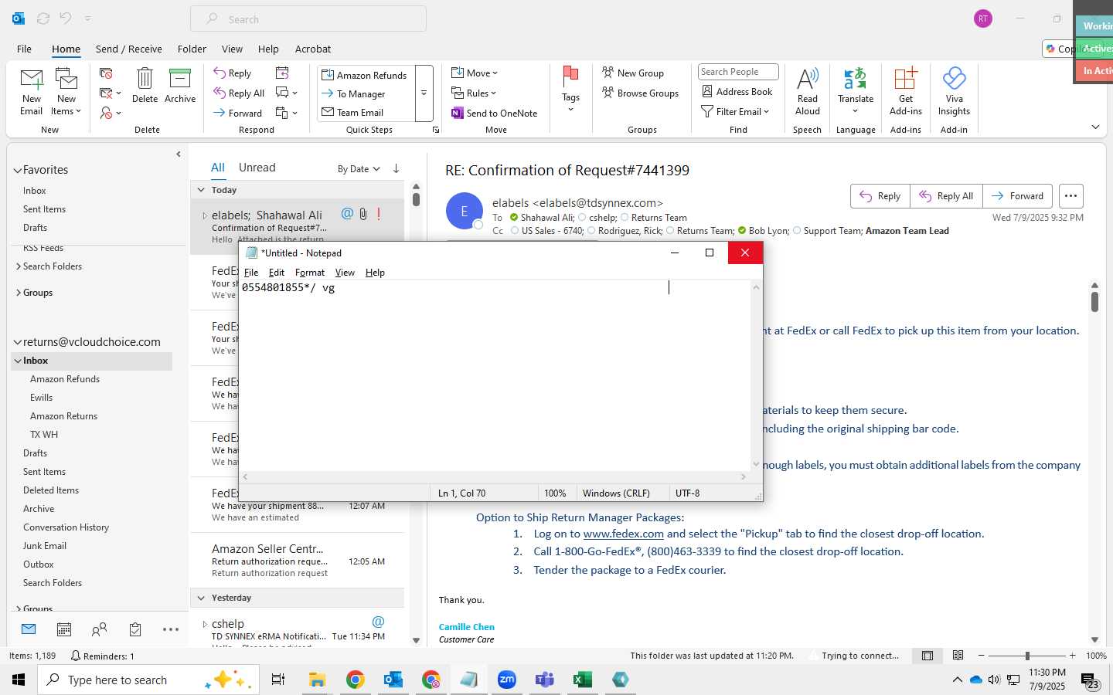Open the Deleted Items folder
The height and width of the screenshot is (695, 1113).
pos(51,490)
